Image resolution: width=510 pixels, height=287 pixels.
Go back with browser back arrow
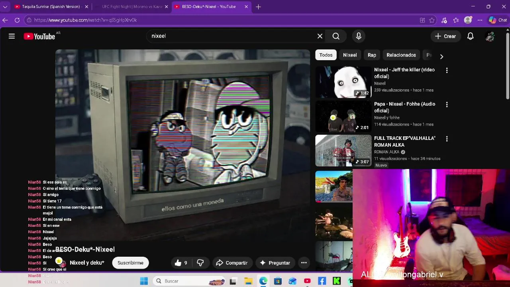coord(5,20)
